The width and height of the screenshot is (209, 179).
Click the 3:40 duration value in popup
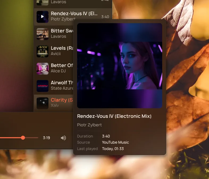[106, 136]
